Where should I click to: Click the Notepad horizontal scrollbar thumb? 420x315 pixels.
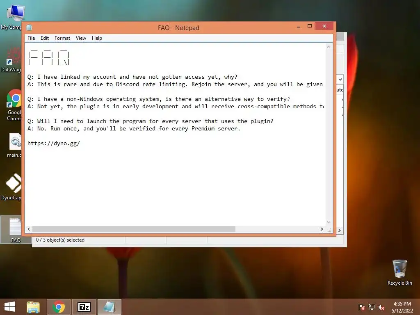click(x=134, y=229)
